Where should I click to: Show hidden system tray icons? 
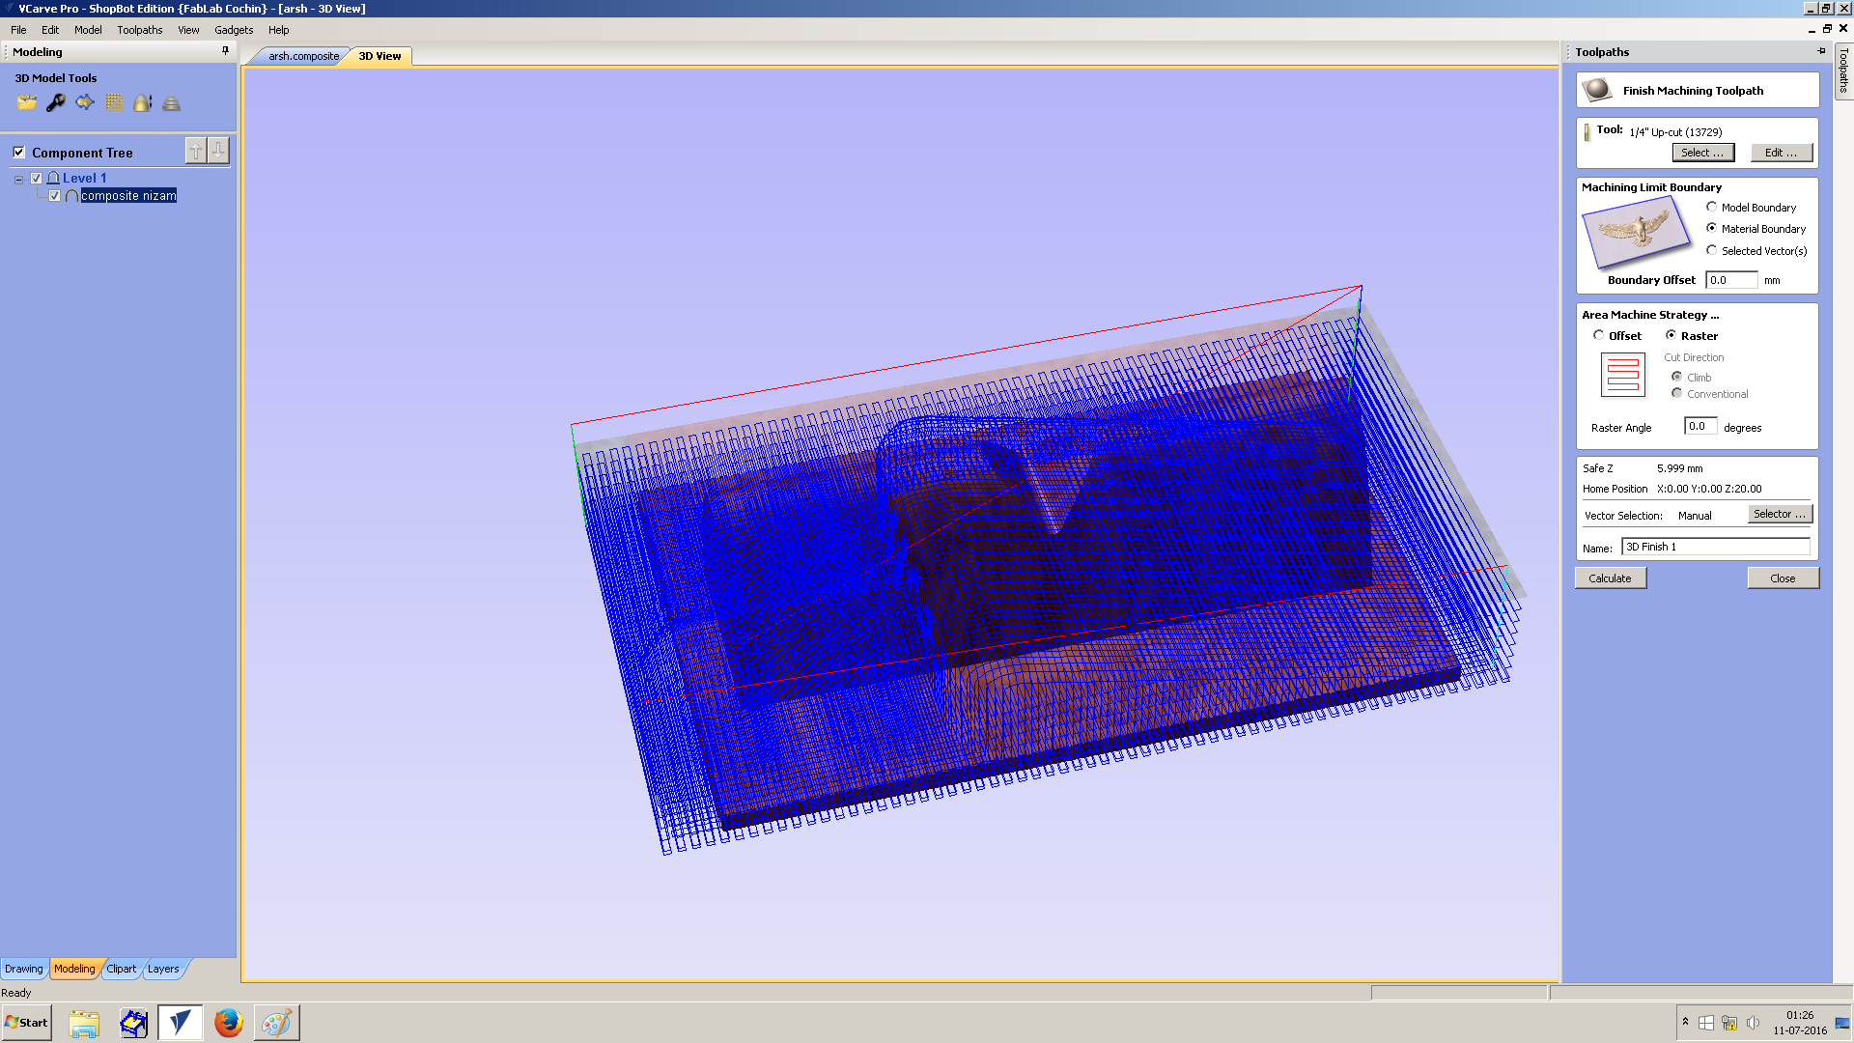point(1685,1022)
